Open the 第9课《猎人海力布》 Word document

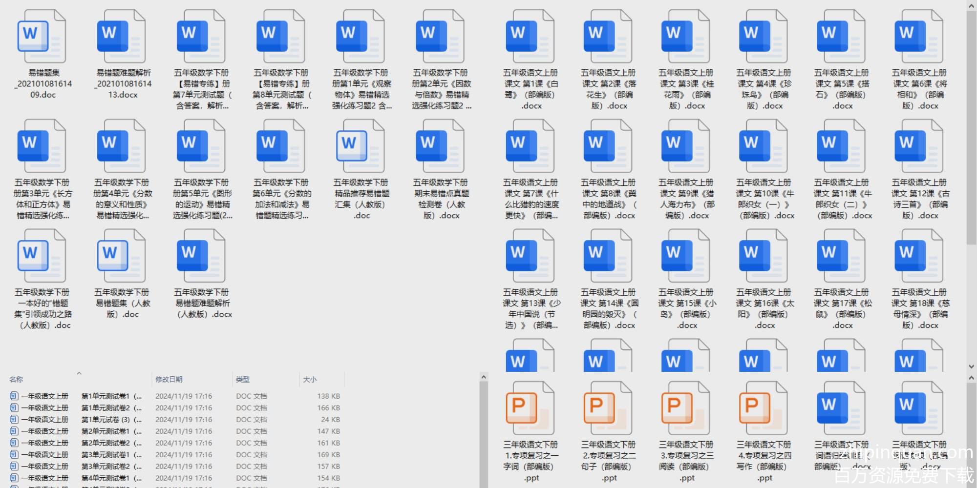tap(685, 147)
